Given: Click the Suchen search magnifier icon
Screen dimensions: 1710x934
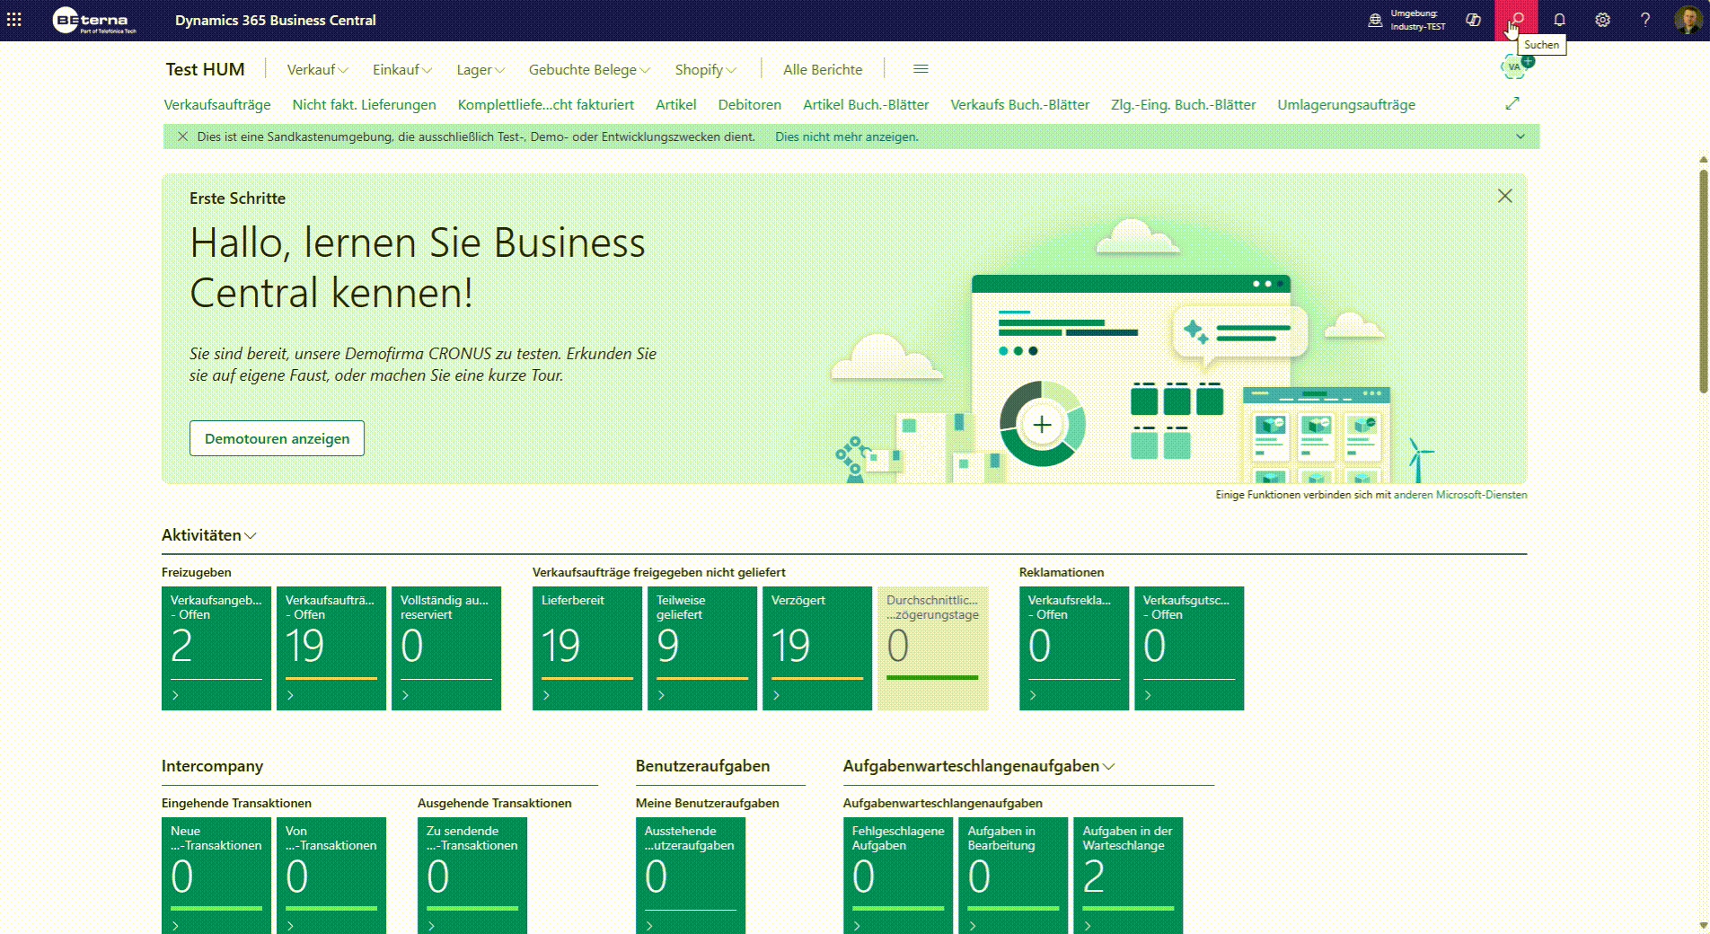Looking at the screenshot, I should tap(1516, 20).
